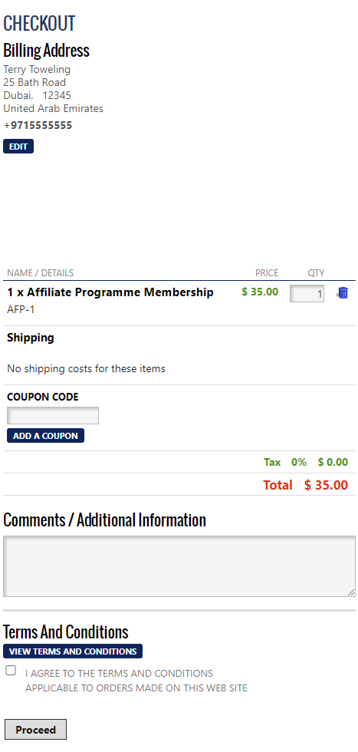Click the QTY column header

pyautogui.click(x=316, y=273)
